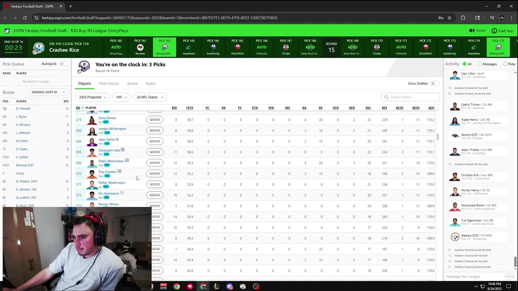Click the Pick 172 2inchJRich helmet icon
Screen dimensions: 518x291
425,47
